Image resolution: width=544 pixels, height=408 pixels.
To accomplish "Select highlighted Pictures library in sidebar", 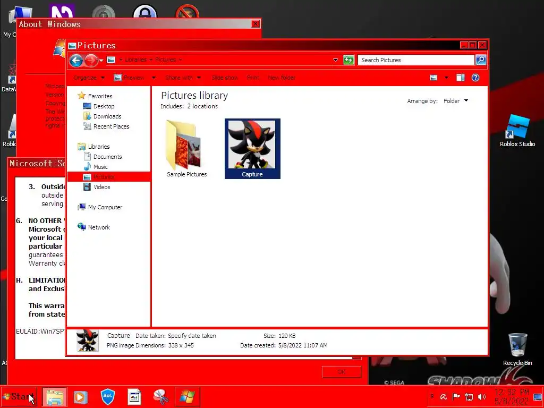I will [108, 176].
